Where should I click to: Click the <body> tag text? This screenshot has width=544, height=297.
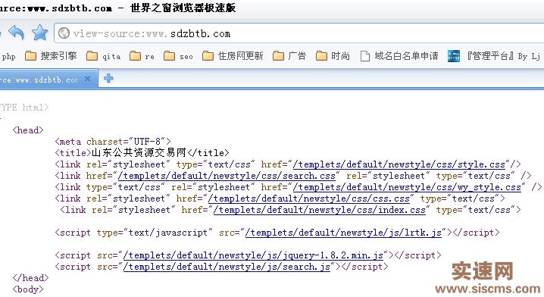[28, 289]
